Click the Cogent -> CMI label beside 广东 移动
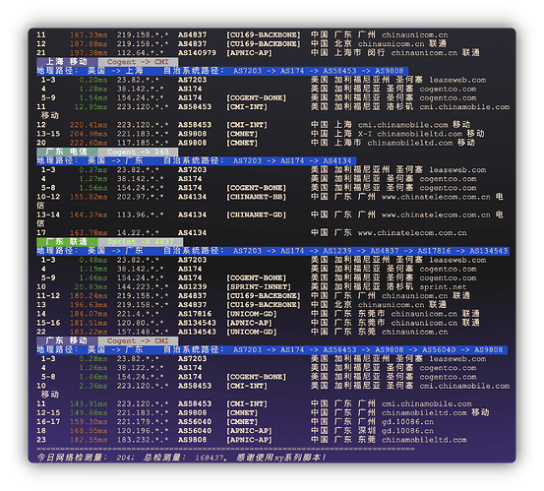The height and width of the screenshot is (491, 544). click(138, 340)
